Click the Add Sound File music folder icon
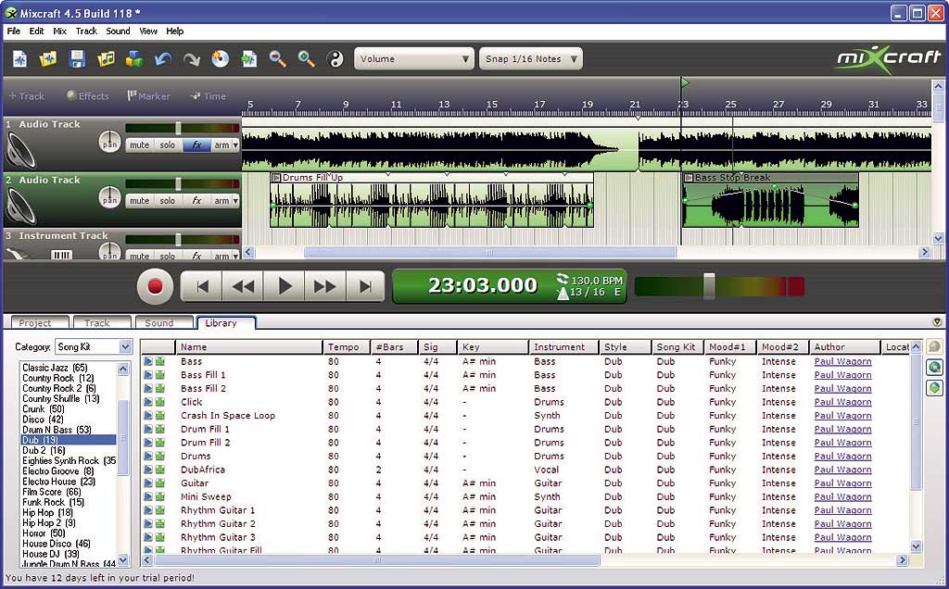Viewport: 949px width, 589px height. (x=106, y=59)
